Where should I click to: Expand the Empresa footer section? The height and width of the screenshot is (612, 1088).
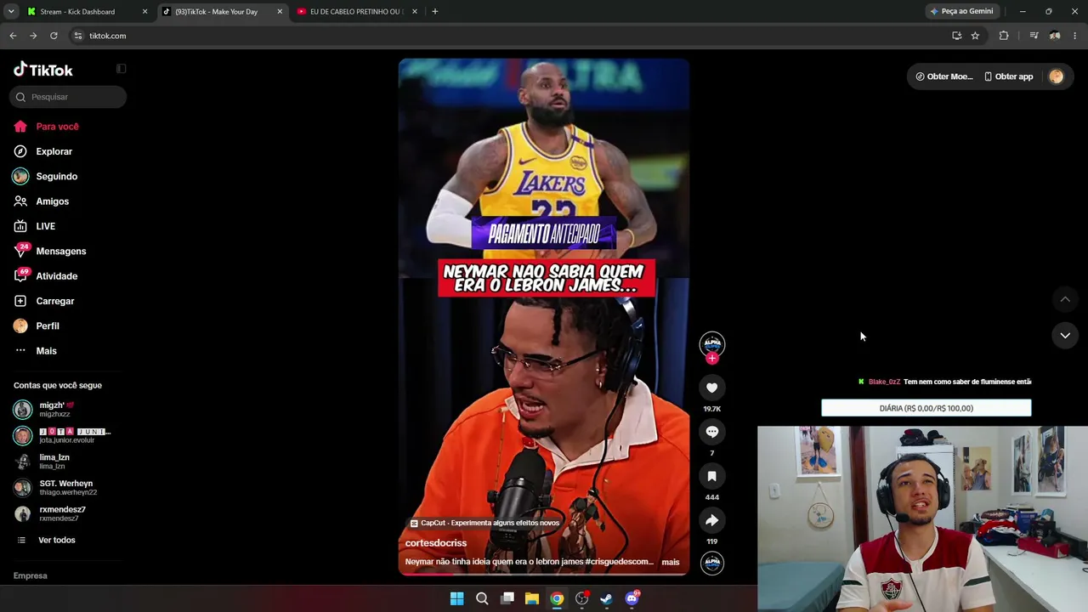[31, 575]
